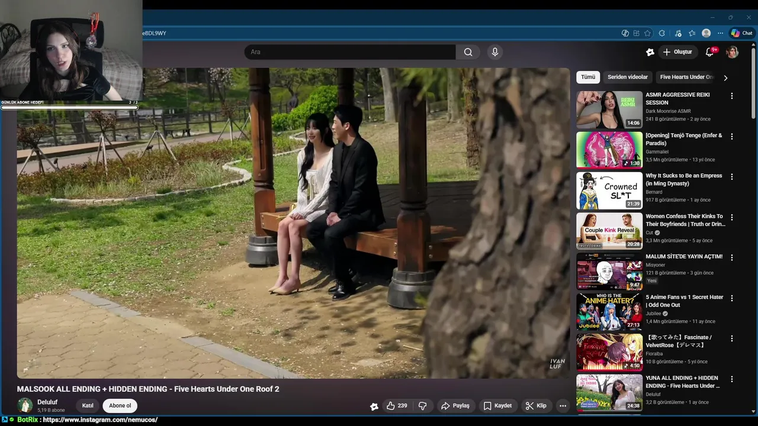Click the Oluştur create button
The height and width of the screenshot is (426, 758).
click(677, 52)
